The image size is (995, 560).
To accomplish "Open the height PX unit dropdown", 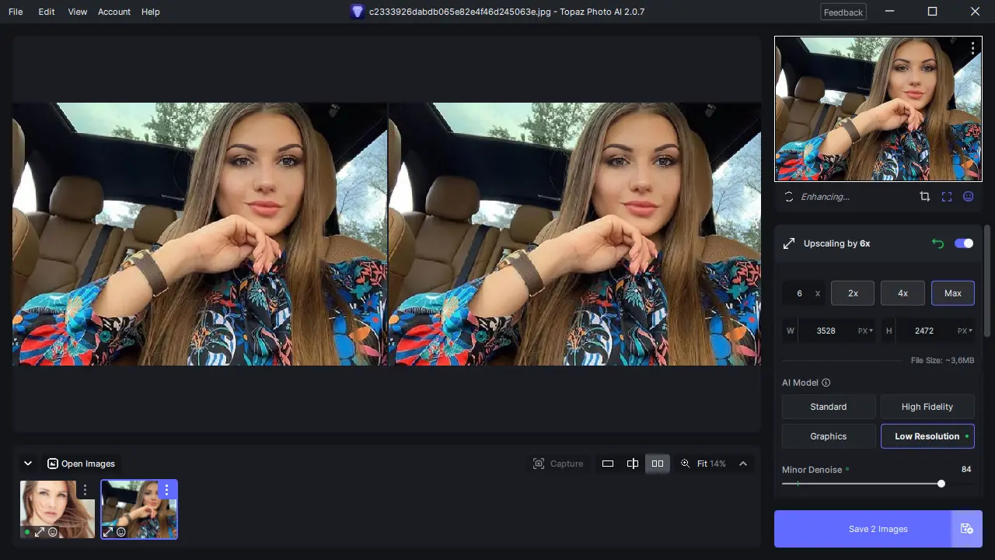I will pos(964,331).
